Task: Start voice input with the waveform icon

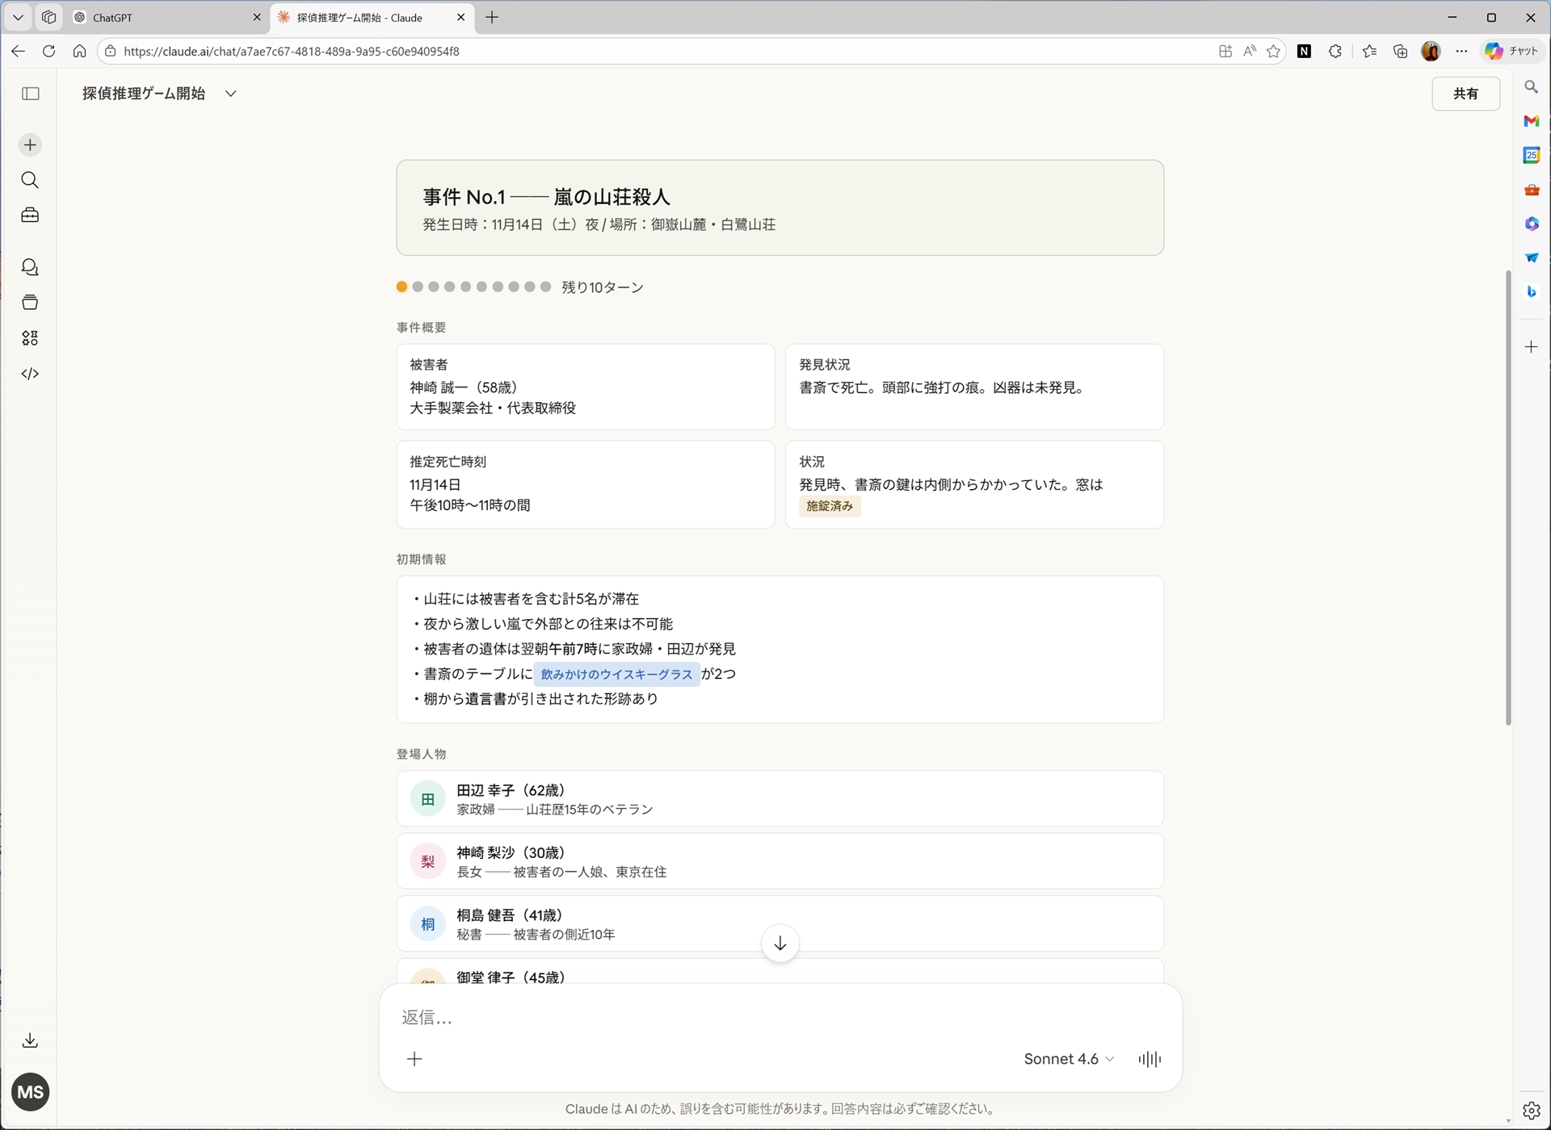Action: point(1149,1058)
